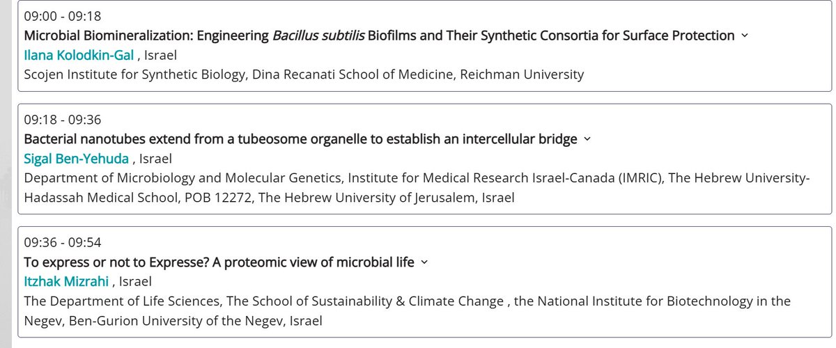This screenshot has height=348, width=836.
Task: Open speaker Sigal Ben-Yehuda's profile
Action: [76, 159]
